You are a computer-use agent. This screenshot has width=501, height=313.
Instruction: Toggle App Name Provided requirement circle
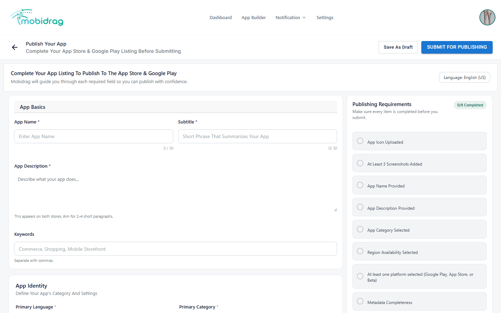click(x=360, y=185)
